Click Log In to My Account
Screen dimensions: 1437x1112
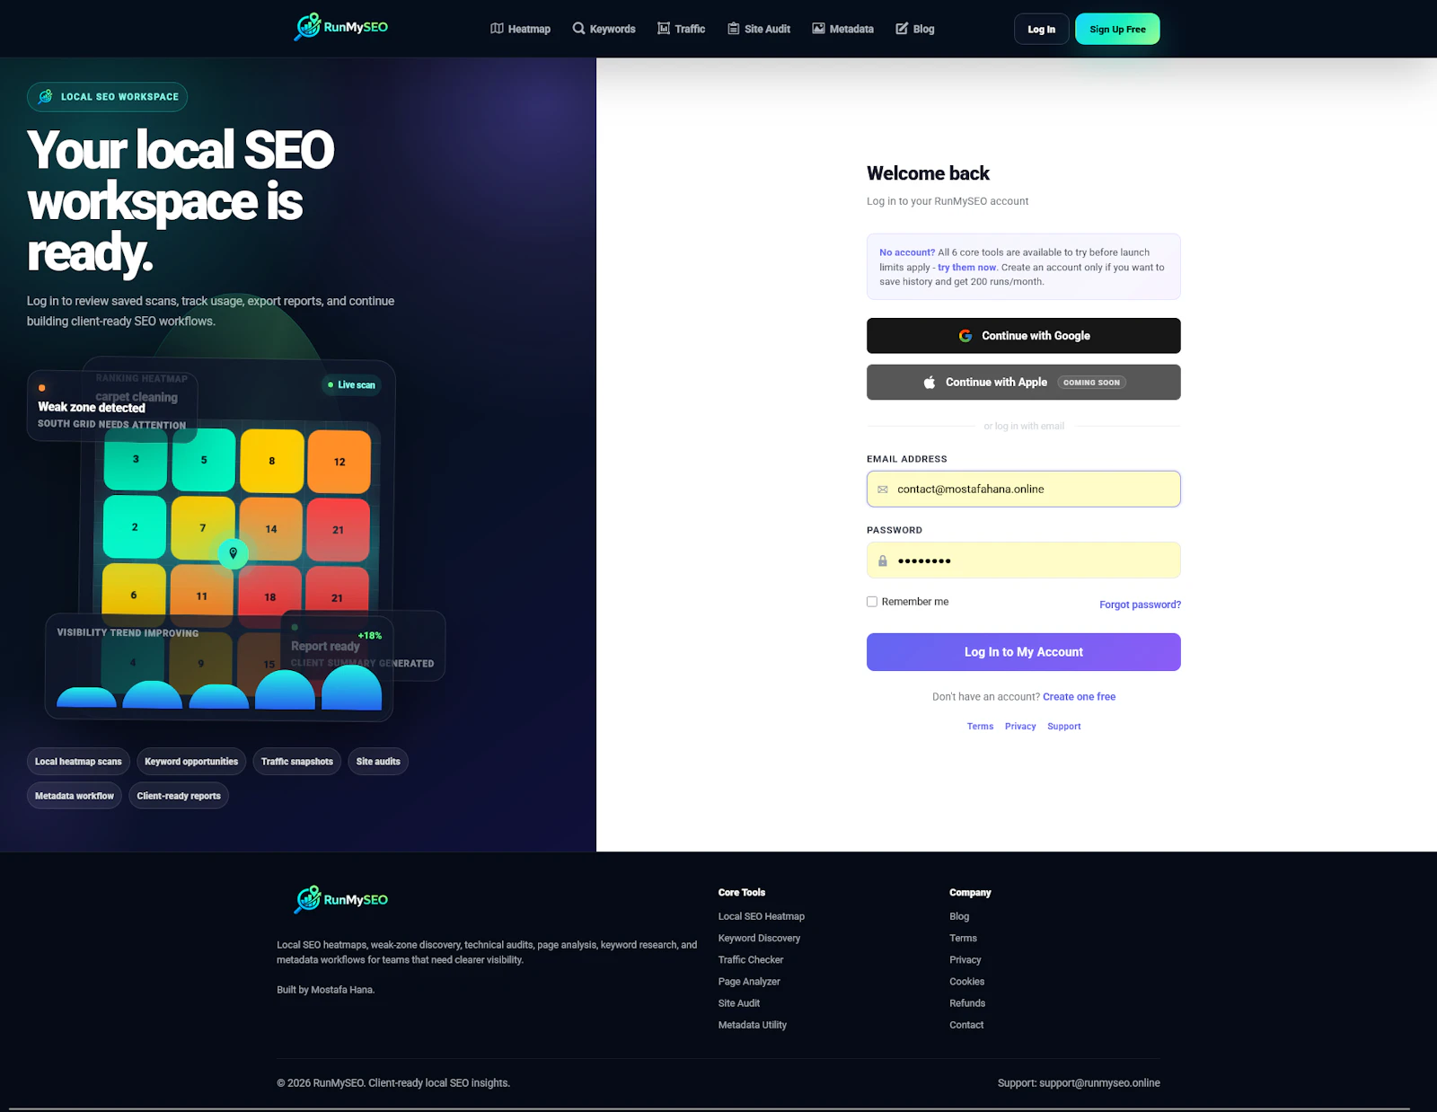1024,652
